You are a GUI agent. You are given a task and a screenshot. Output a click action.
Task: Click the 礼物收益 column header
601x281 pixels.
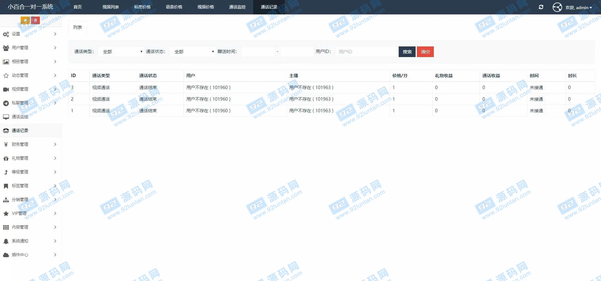[444, 76]
